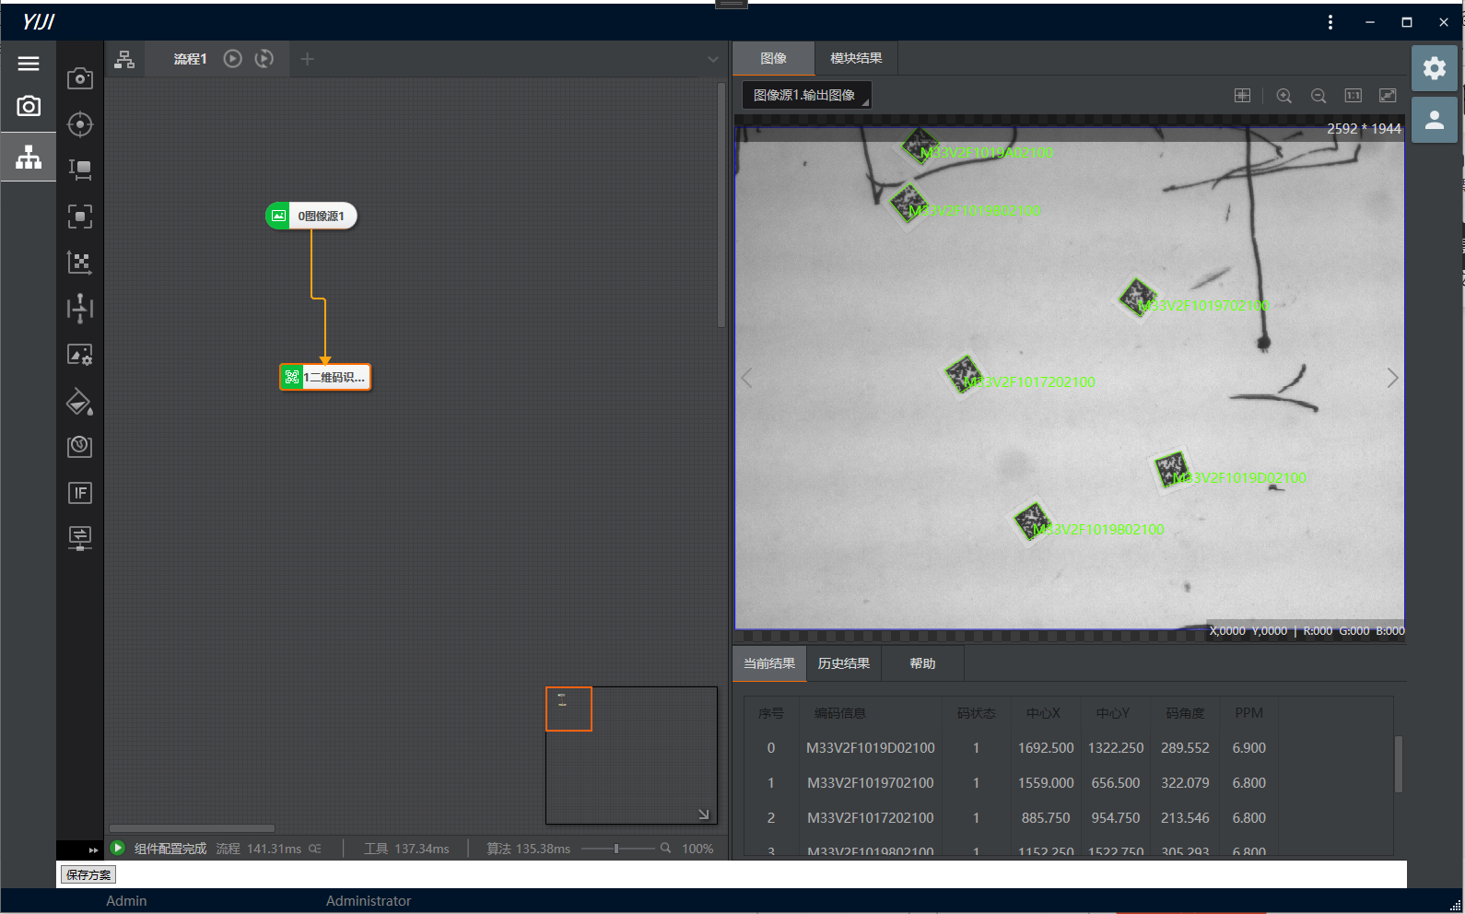Switch to the 模块结果 tab
The width and height of the screenshot is (1465, 914).
[856, 58]
